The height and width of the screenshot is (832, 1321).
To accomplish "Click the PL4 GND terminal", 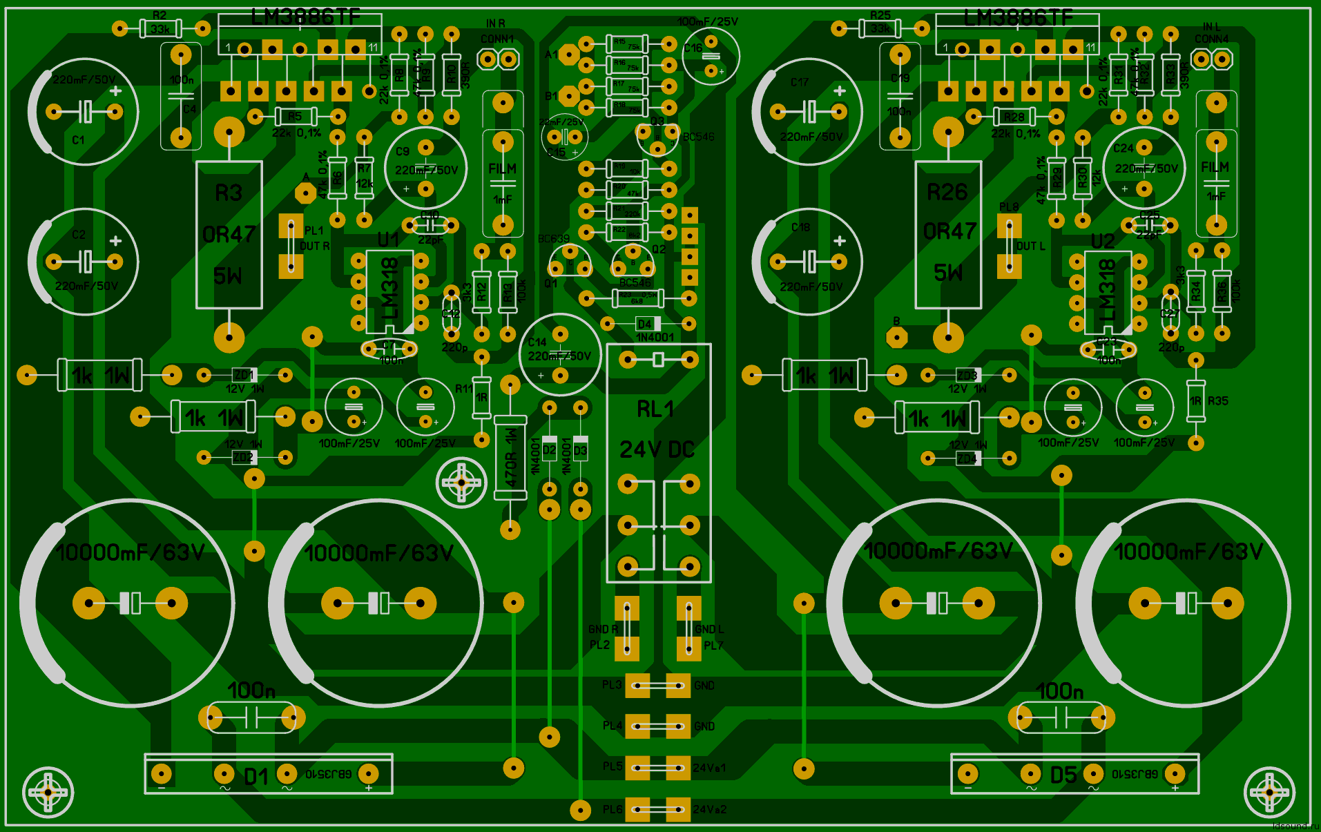I will pos(657,726).
